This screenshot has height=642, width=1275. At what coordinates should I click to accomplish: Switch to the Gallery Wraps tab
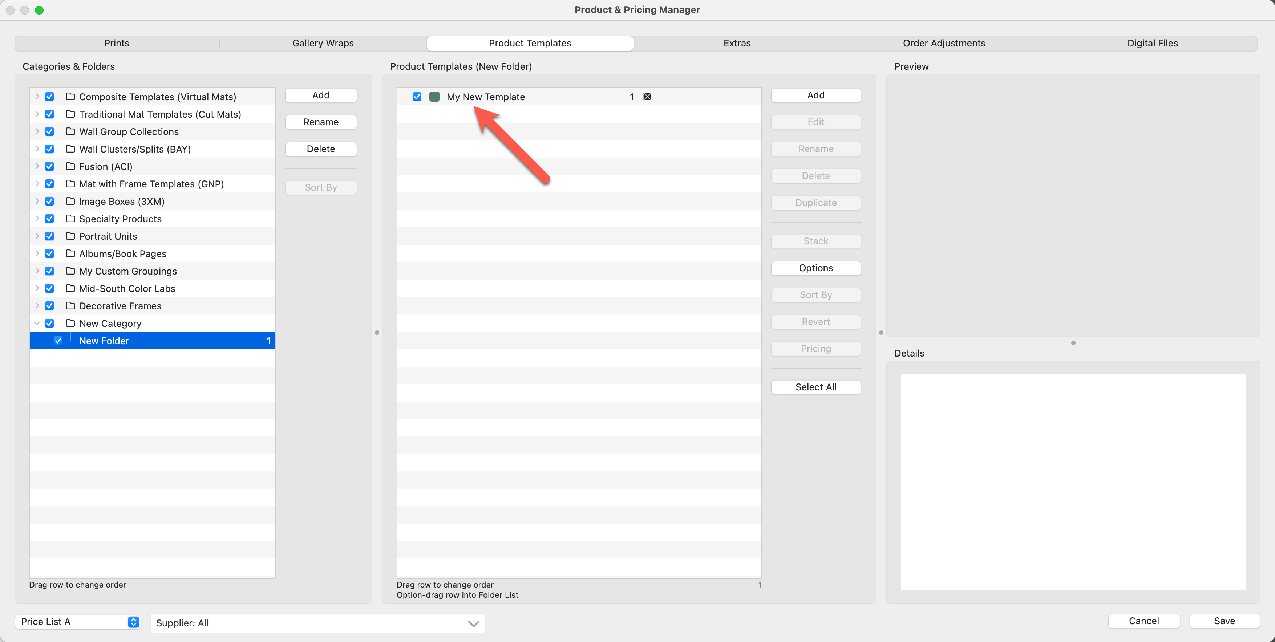coord(323,43)
